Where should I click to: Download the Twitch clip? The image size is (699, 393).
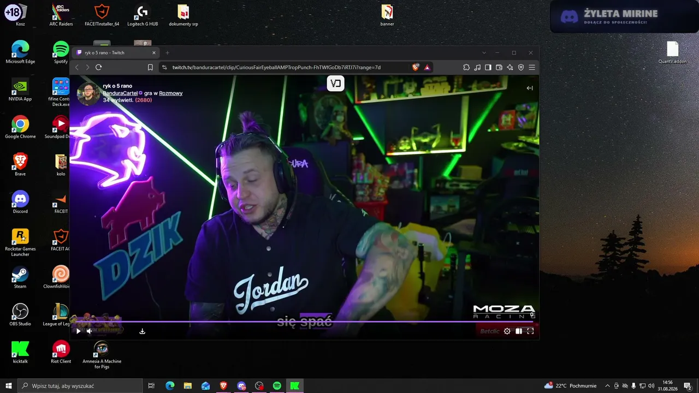(142, 331)
